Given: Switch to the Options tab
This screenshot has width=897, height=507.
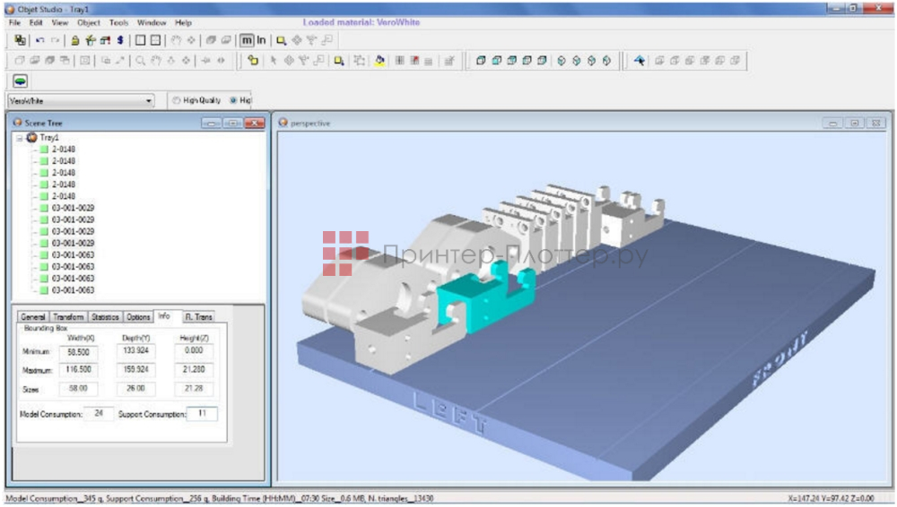Looking at the screenshot, I should [138, 317].
